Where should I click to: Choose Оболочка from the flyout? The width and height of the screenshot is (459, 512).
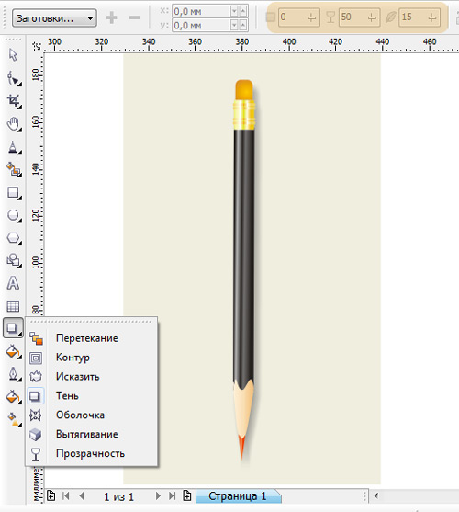click(91, 415)
